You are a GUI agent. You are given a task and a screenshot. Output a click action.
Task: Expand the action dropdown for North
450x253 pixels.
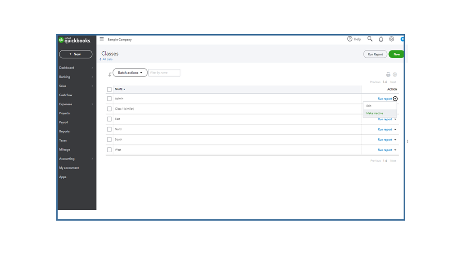[395, 130]
